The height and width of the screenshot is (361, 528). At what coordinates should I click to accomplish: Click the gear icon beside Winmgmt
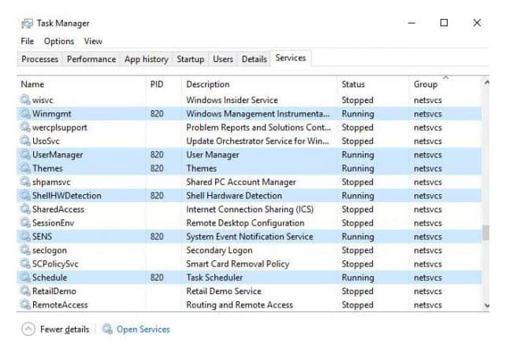pos(25,113)
